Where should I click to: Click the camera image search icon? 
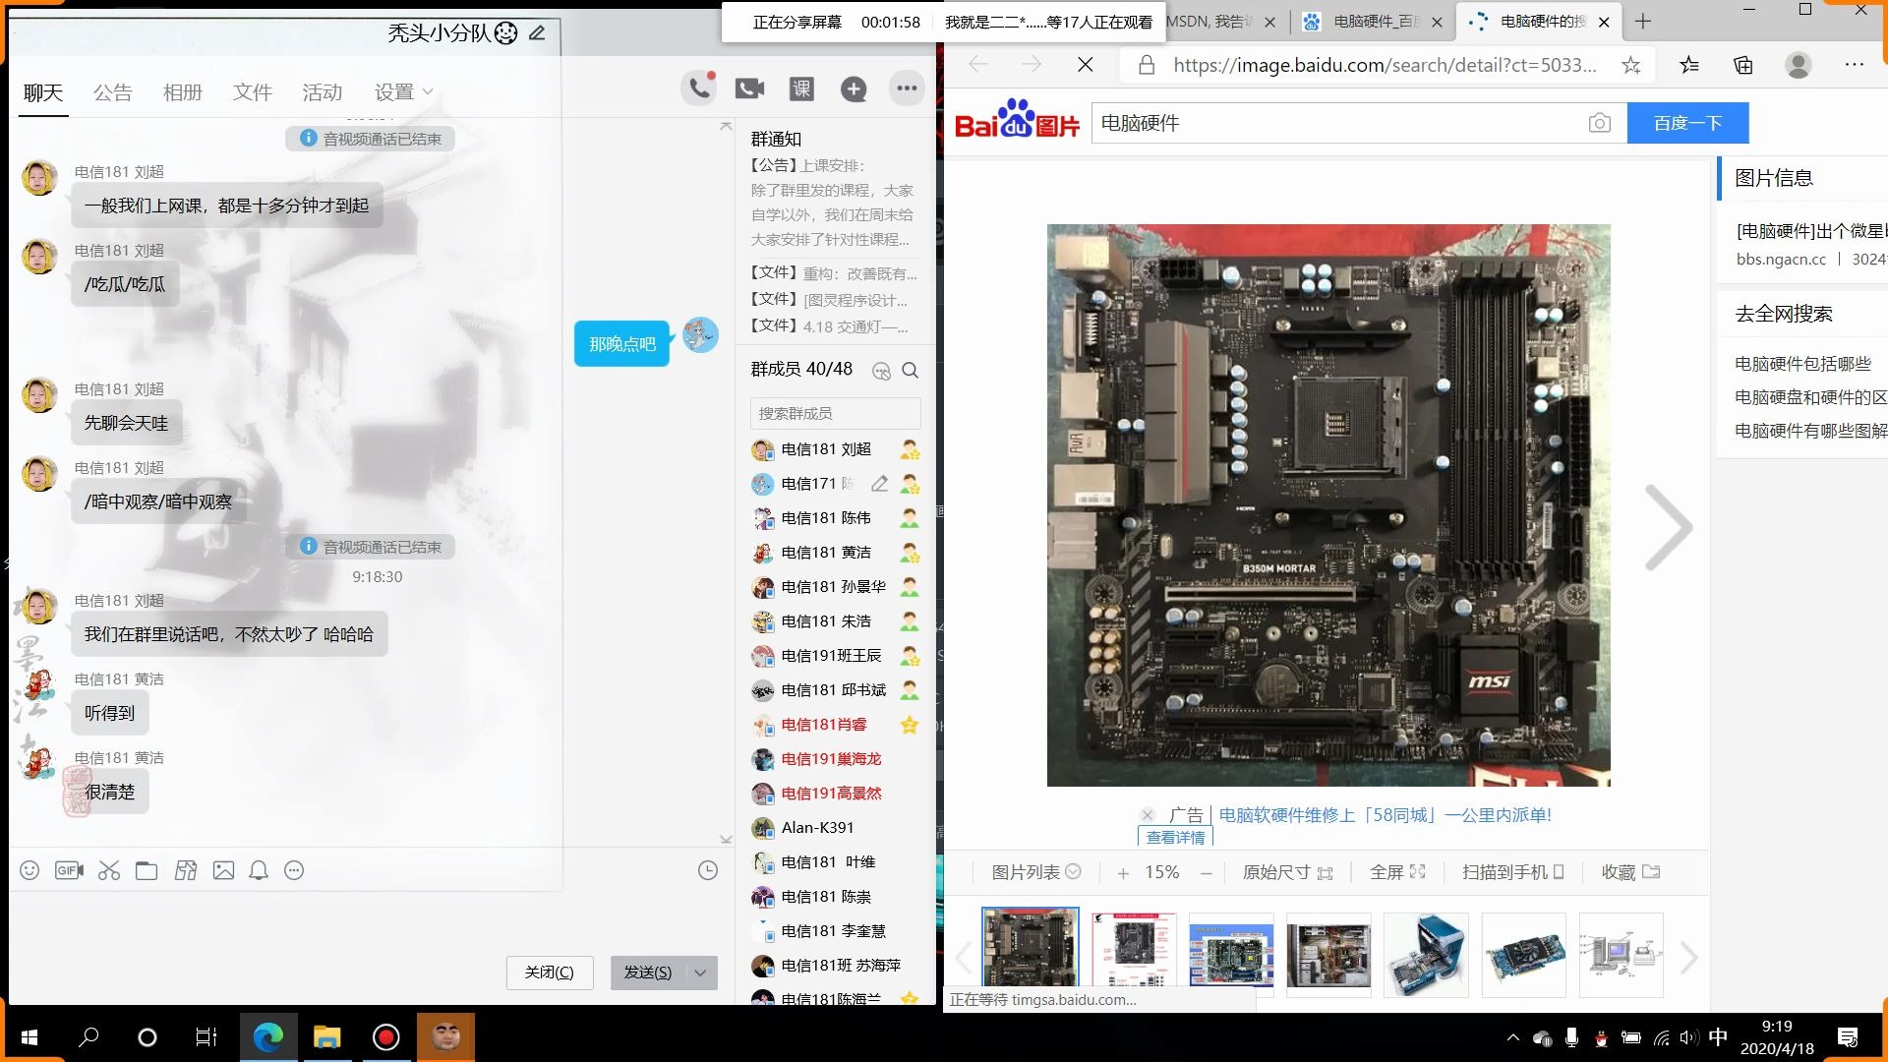pyautogui.click(x=1599, y=123)
